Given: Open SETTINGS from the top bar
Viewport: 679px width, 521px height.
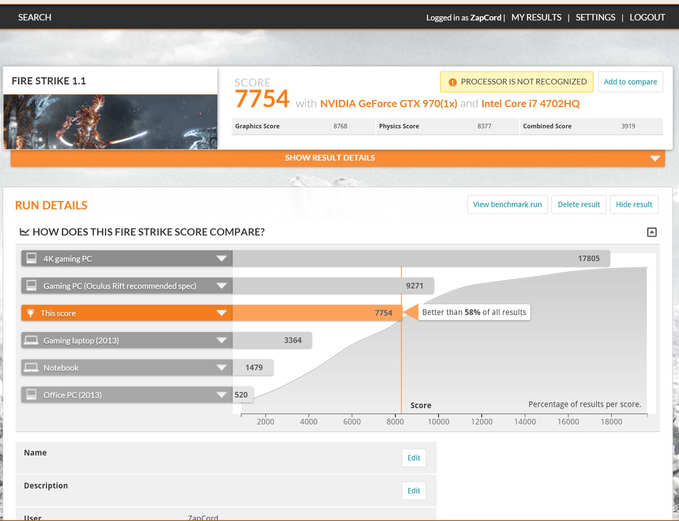Looking at the screenshot, I should click(x=595, y=17).
